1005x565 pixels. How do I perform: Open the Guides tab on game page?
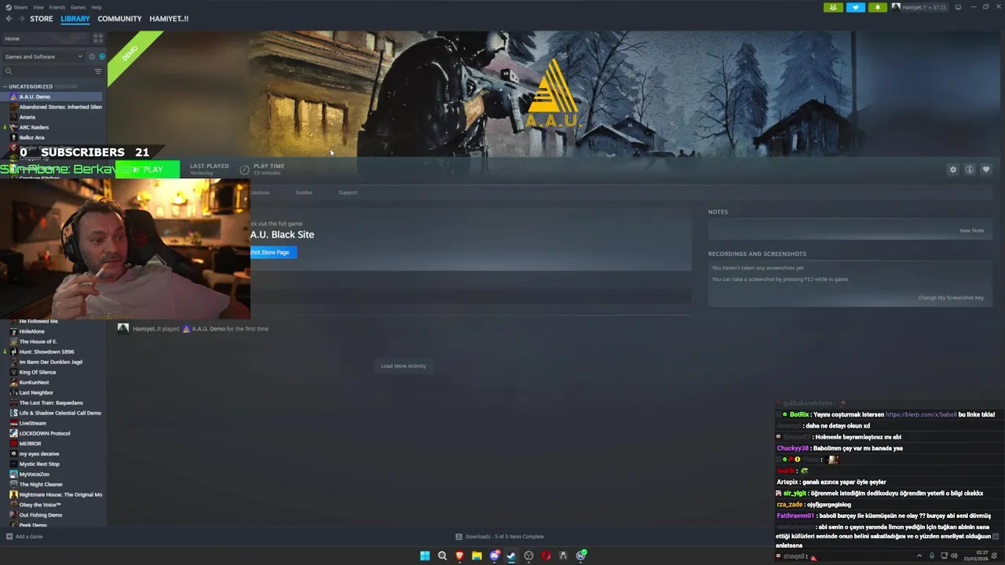(304, 192)
